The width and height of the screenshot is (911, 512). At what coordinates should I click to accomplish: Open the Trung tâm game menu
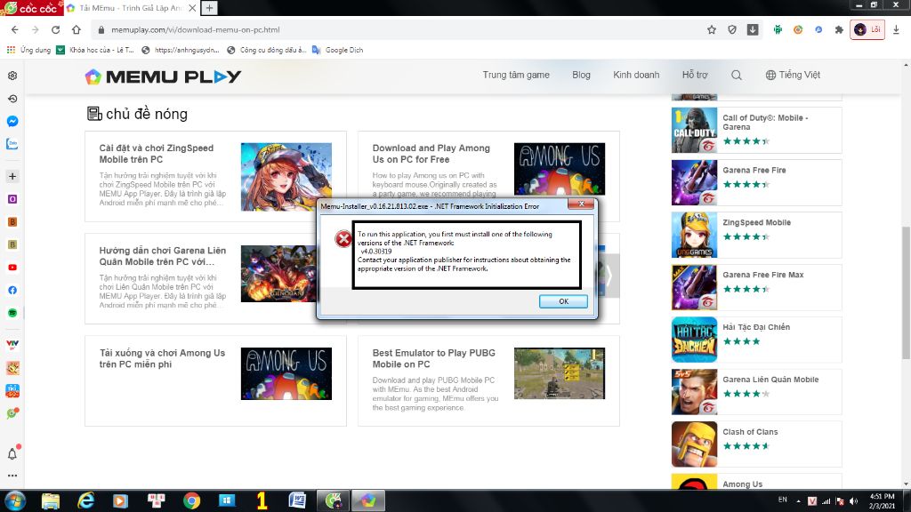[x=516, y=75]
